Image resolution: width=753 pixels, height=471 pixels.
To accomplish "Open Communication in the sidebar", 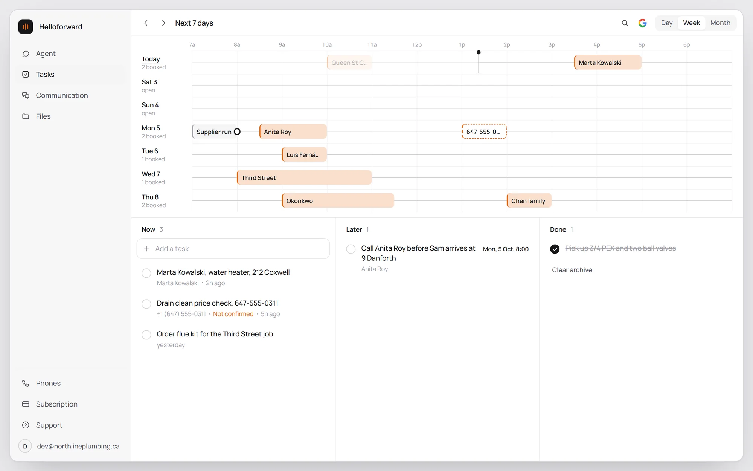I will click(x=71, y=95).
